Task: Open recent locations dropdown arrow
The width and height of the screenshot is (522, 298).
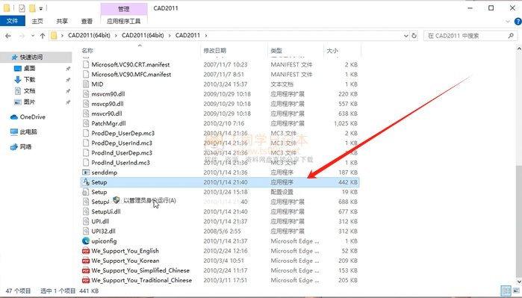Action: tap(33, 36)
